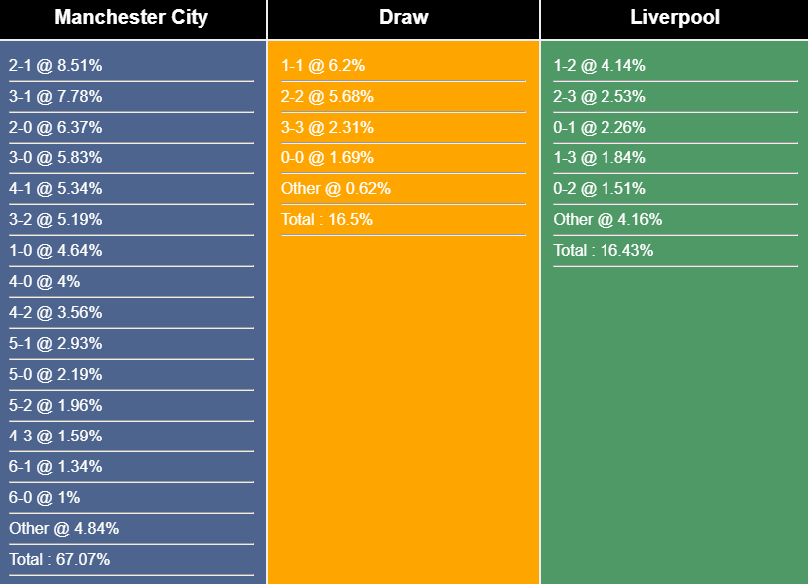The width and height of the screenshot is (808, 584).
Task: Click the 0-1 @ 2.26% Liverpool row
Action: [x=600, y=128]
